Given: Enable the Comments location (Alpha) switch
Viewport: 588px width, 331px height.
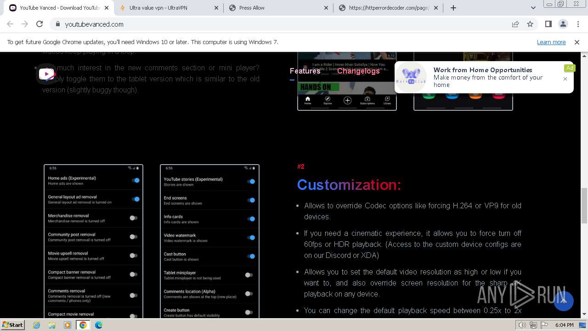Looking at the screenshot, I should pyautogui.click(x=249, y=294).
